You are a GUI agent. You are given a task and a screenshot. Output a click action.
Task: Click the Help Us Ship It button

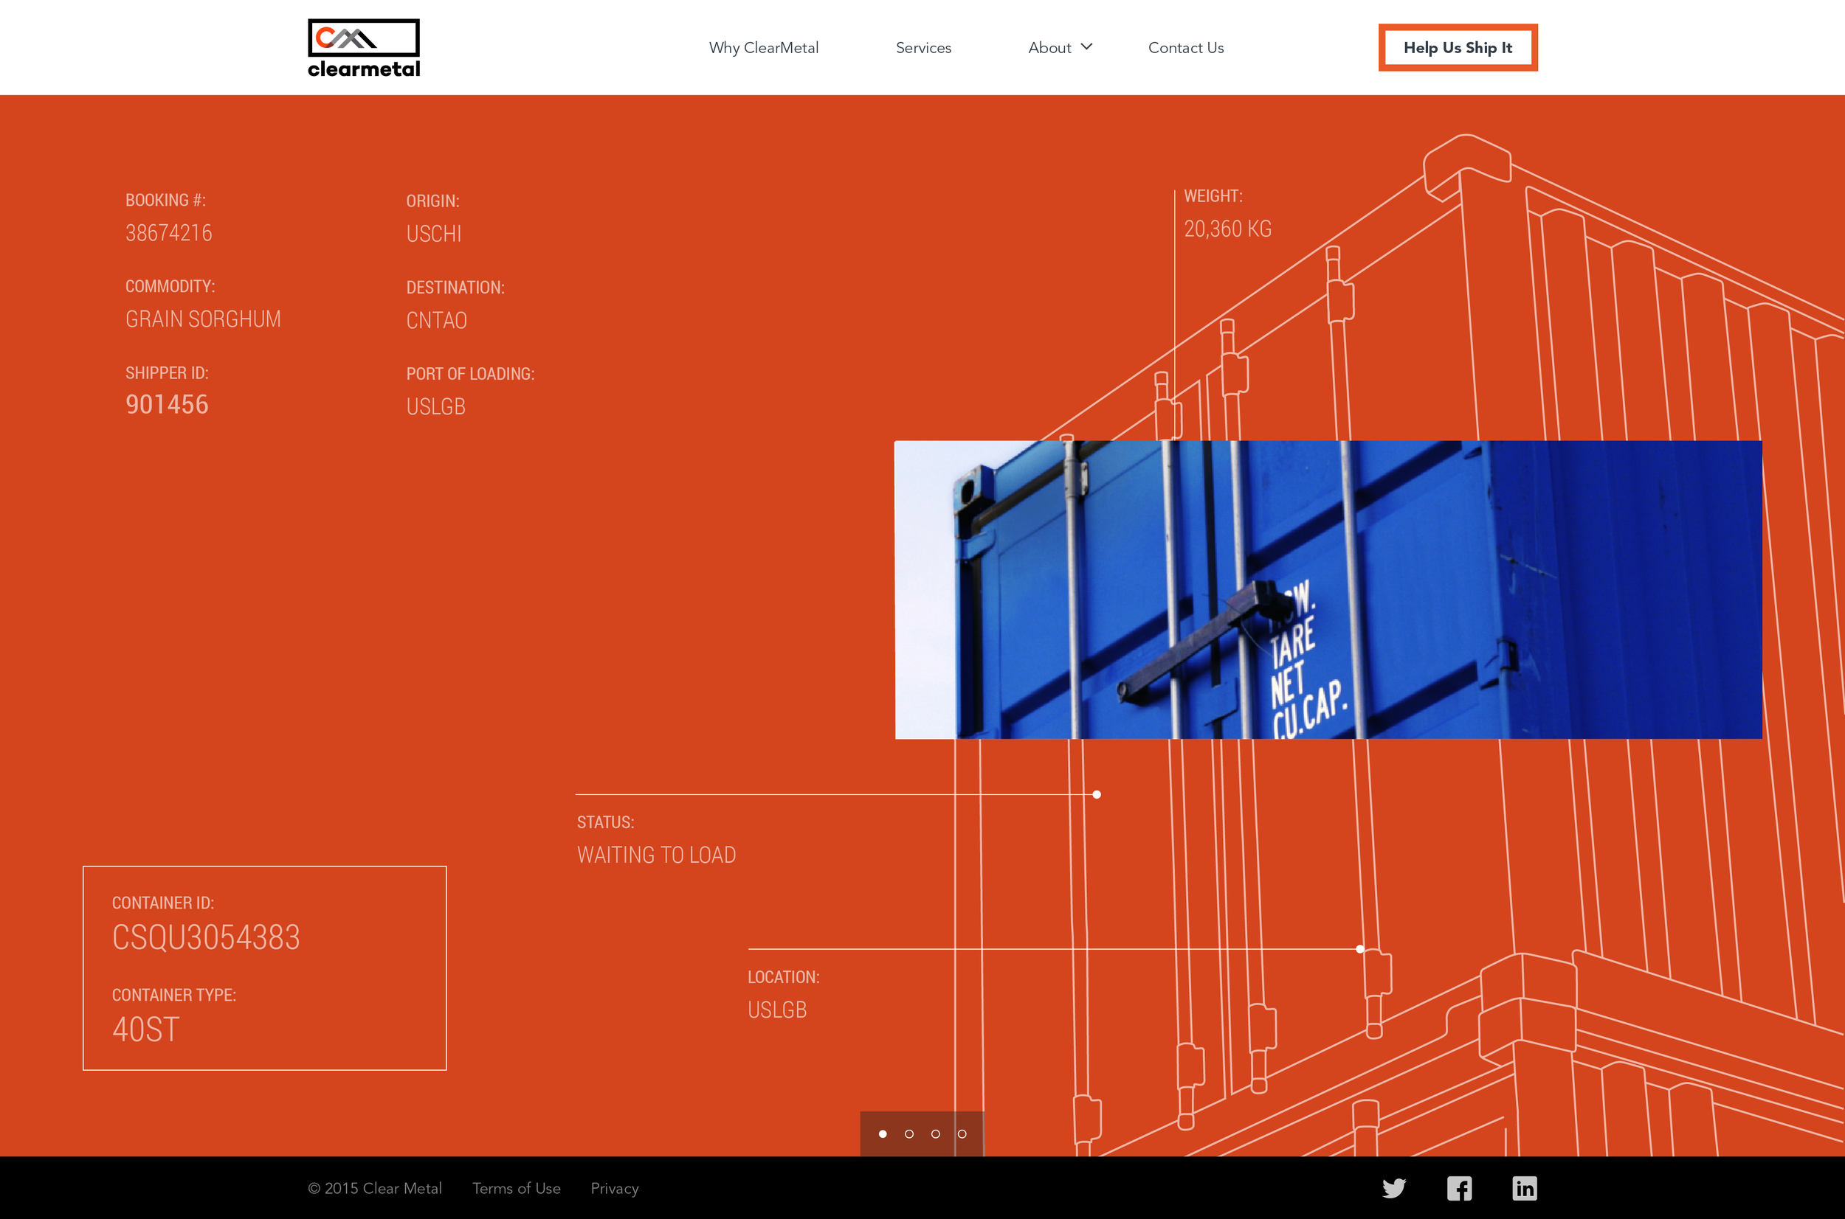1458,47
